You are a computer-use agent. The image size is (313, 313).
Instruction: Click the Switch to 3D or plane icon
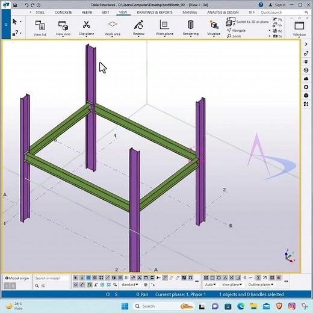click(x=231, y=22)
